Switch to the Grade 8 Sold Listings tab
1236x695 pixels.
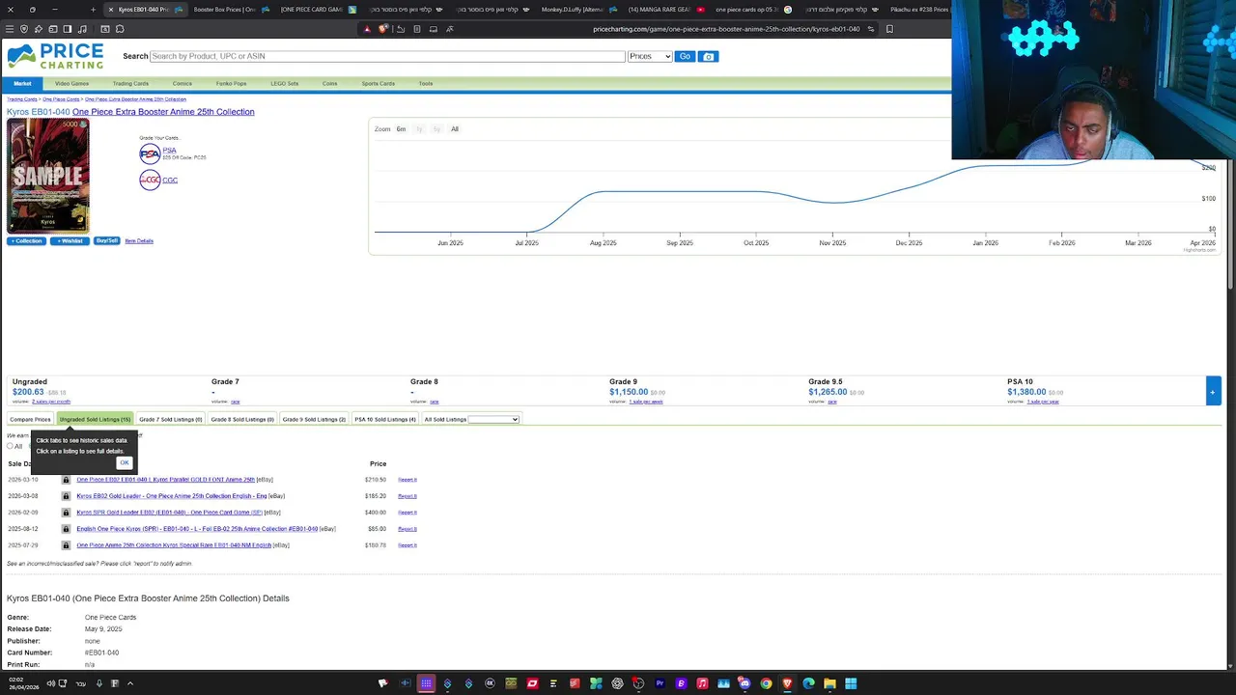242,419
